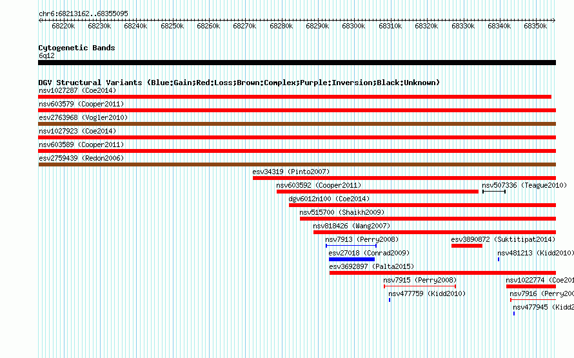Open the esv2759439 (Redon2006) brown bar
Viewport: 574px width, 358px height.
click(297, 164)
